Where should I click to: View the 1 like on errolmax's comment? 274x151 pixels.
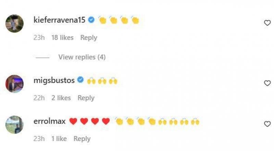pyautogui.click(x=59, y=139)
